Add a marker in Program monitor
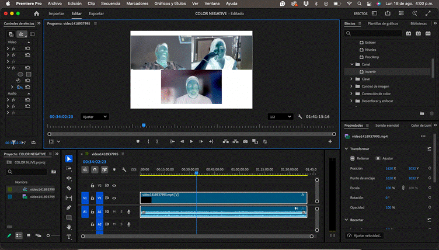439x250 pixels. click(x=138, y=141)
